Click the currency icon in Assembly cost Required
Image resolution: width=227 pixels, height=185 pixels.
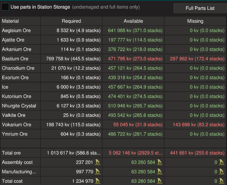coord(98,162)
